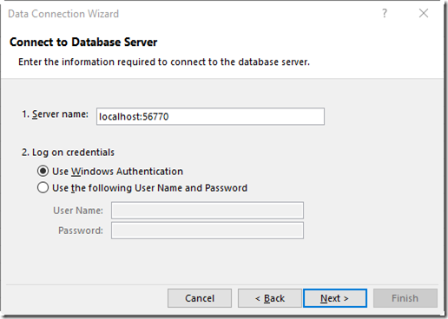448x319 pixels.
Task: Click the greyed-out Finish button
Action: 405,298
